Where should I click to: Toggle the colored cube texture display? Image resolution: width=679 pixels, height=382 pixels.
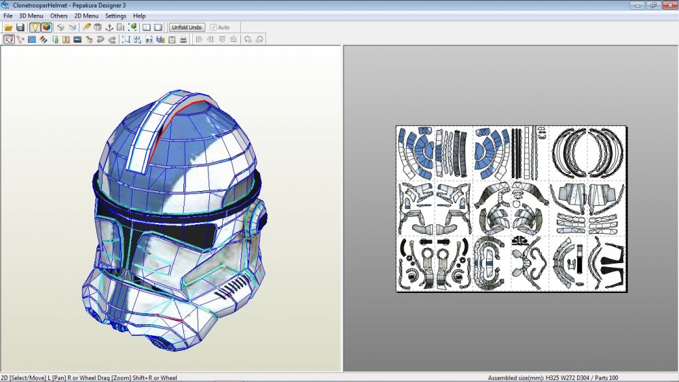pos(46,27)
